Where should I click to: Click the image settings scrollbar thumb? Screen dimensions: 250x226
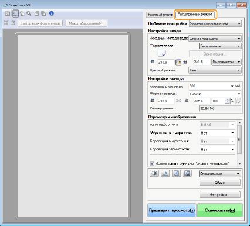click(x=239, y=140)
